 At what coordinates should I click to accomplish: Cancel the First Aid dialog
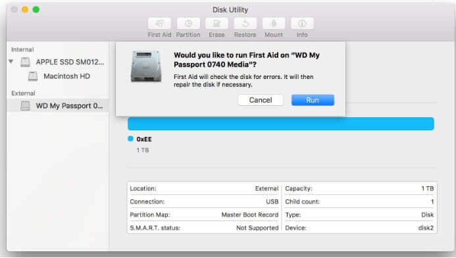pos(261,100)
